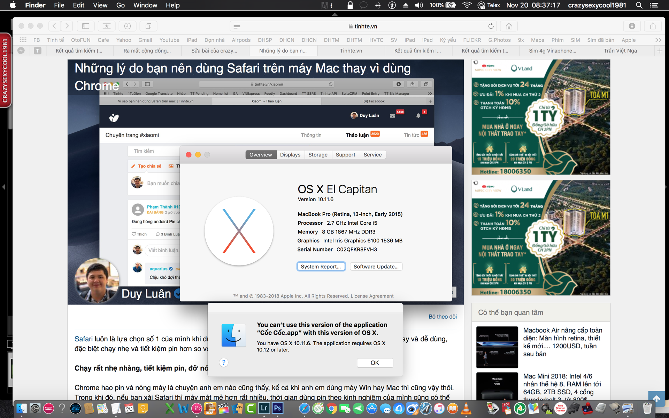Open iTunes from the Dock

[439, 408]
